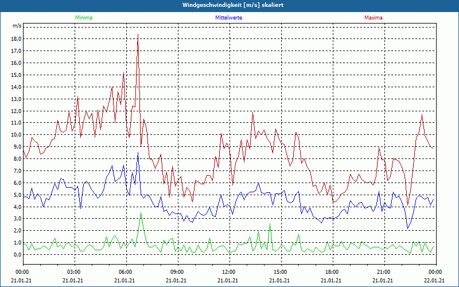
Task: Click the Mittelwerte legend label
Action: point(228,18)
